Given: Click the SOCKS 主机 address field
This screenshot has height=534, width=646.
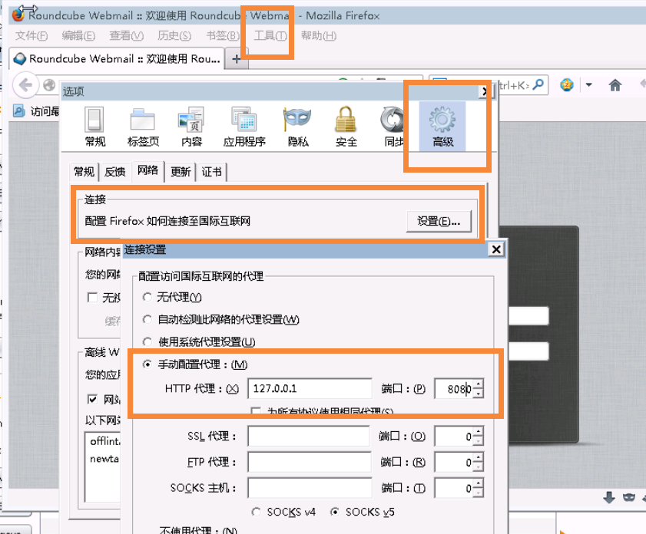Looking at the screenshot, I should (x=310, y=488).
